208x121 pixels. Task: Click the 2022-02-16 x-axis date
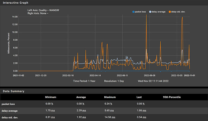coord(68,76)
